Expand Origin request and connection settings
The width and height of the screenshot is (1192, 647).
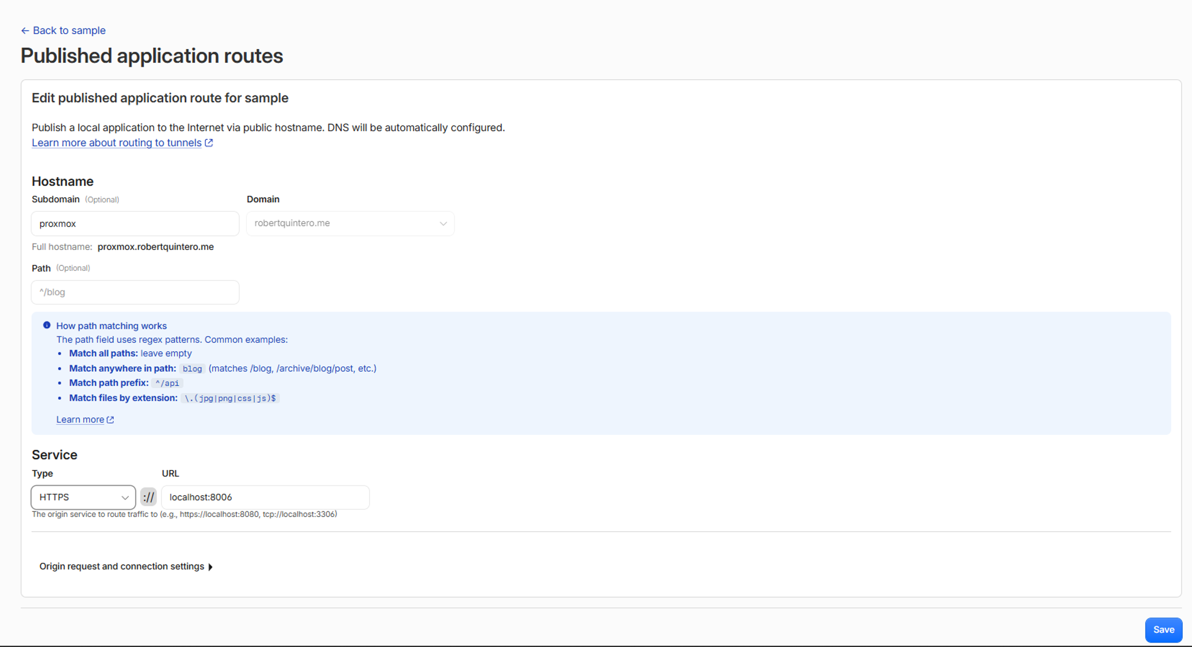click(x=126, y=567)
